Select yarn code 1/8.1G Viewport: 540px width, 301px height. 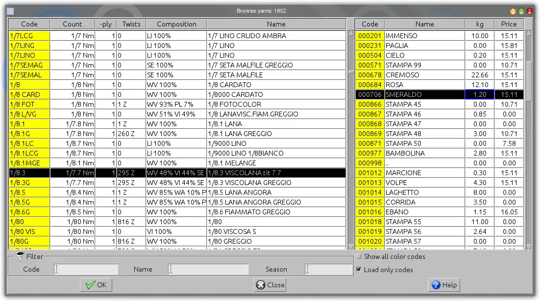[29, 134]
